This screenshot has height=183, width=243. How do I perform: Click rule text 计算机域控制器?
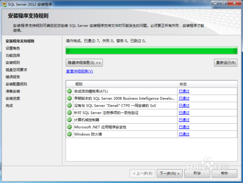click(x=87, y=120)
